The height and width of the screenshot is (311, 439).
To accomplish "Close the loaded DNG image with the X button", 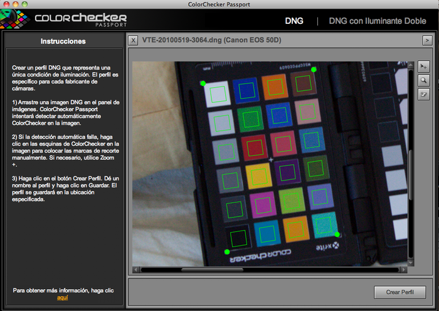I will point(133,41).
